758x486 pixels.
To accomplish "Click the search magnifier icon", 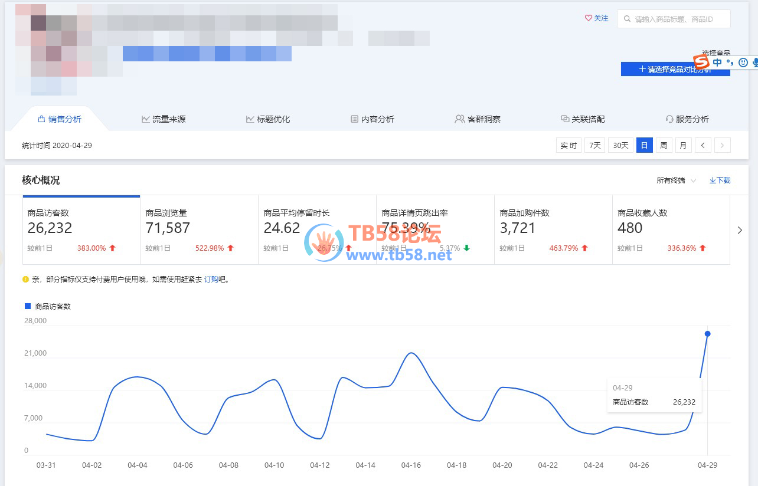I will (x=627, y=19).
